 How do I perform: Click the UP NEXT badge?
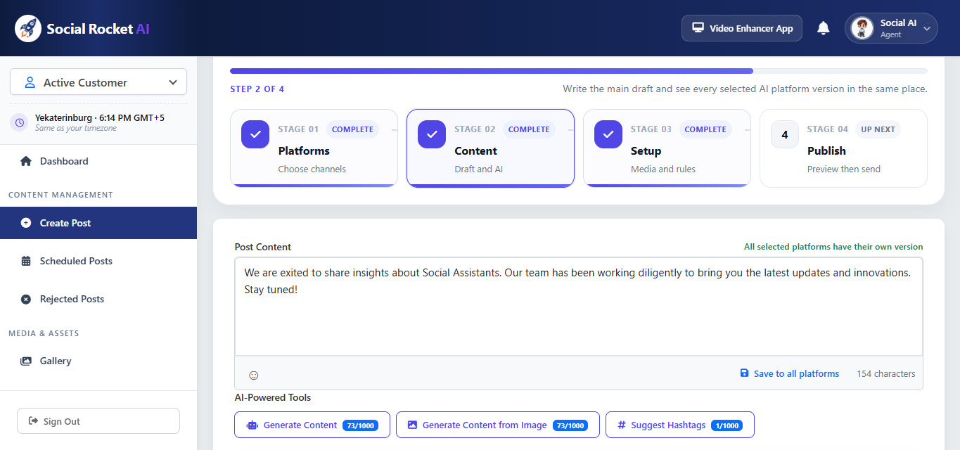pos(878,129)
